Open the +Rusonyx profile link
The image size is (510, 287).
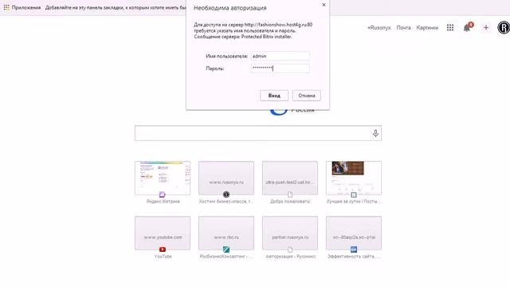point(379,28)
